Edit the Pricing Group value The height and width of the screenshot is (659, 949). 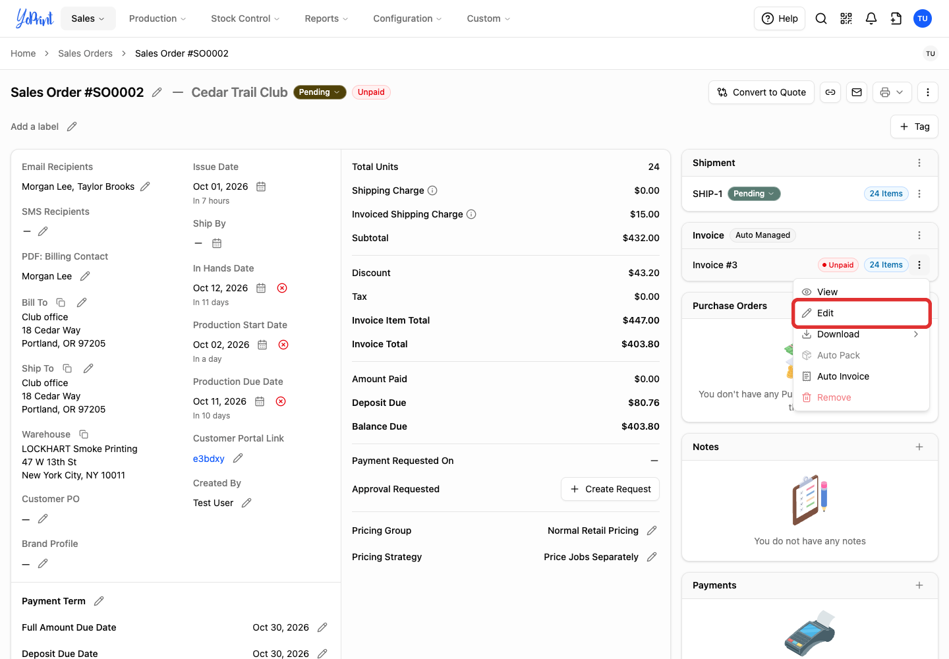[x=652, y=530]
